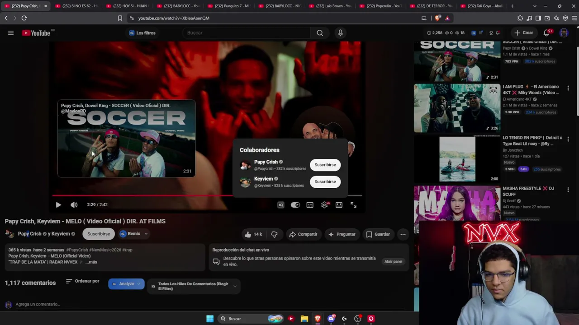Reload the page
This screenshot has width=579, height=325.
click(24, 18)
